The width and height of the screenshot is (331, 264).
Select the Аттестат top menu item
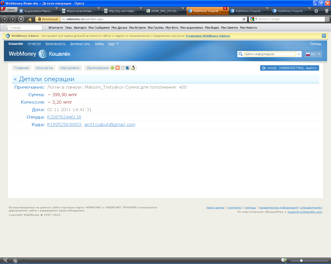pos(34,44)
